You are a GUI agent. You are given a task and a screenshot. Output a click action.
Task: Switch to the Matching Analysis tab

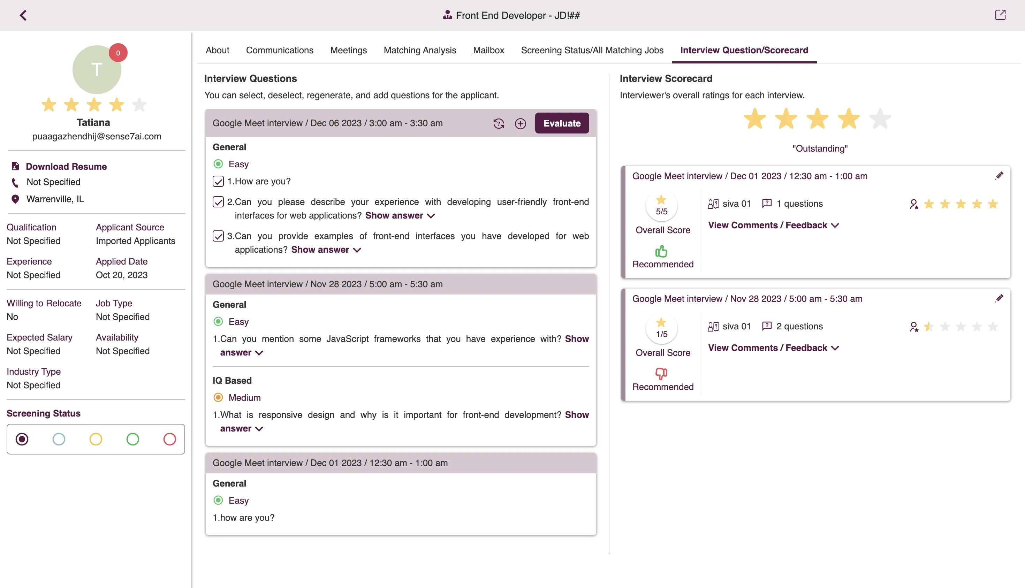click(420, 50)
